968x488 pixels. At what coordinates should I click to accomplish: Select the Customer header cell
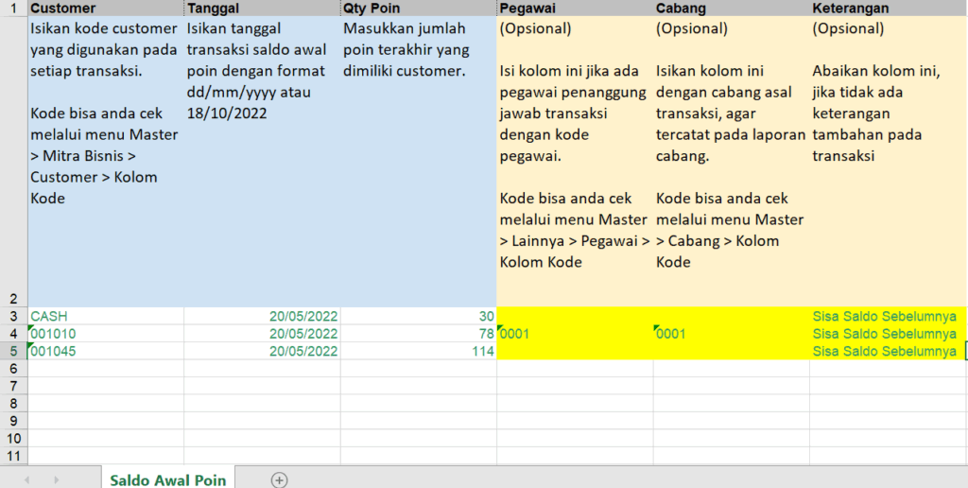tap(106, 9)
